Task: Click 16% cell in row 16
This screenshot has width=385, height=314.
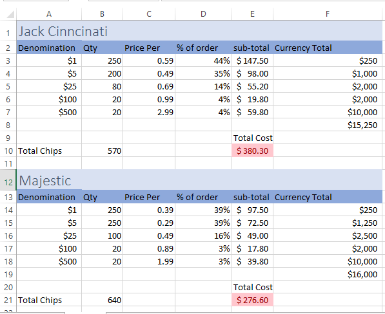Action: click(203, 235)
